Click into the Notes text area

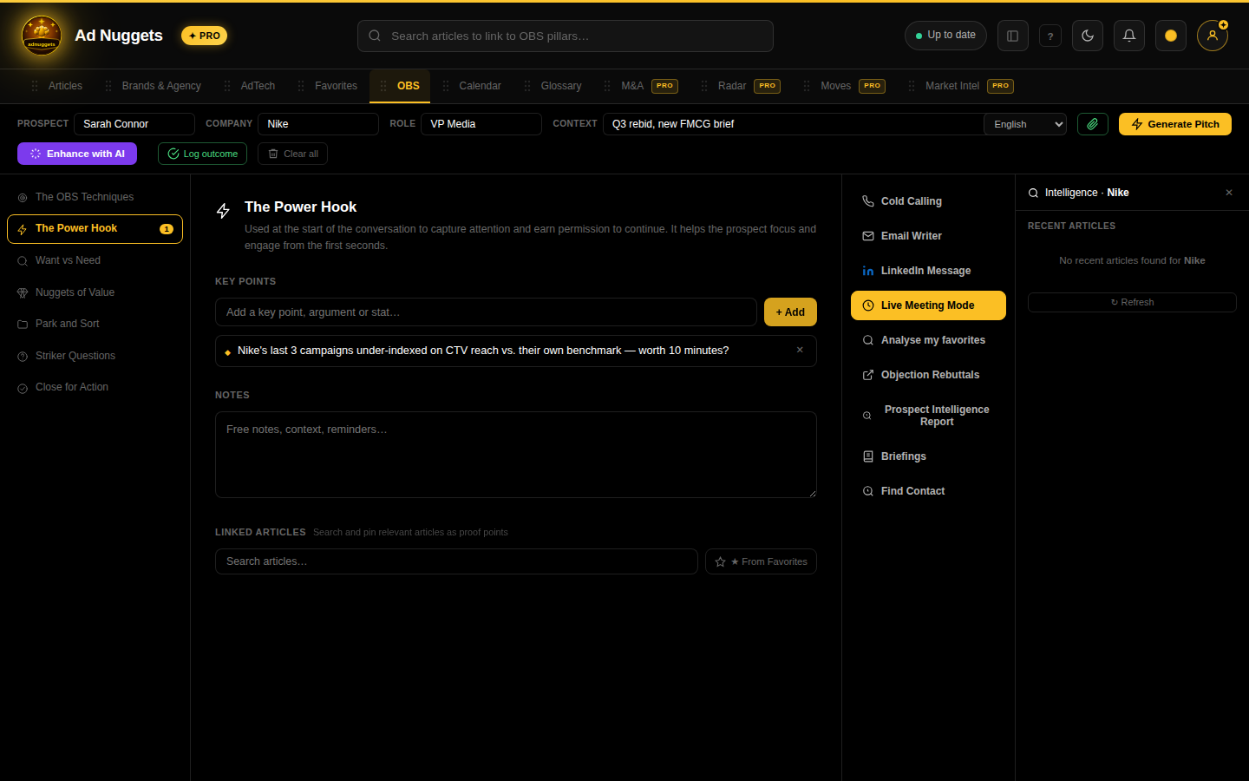point(516,455)
